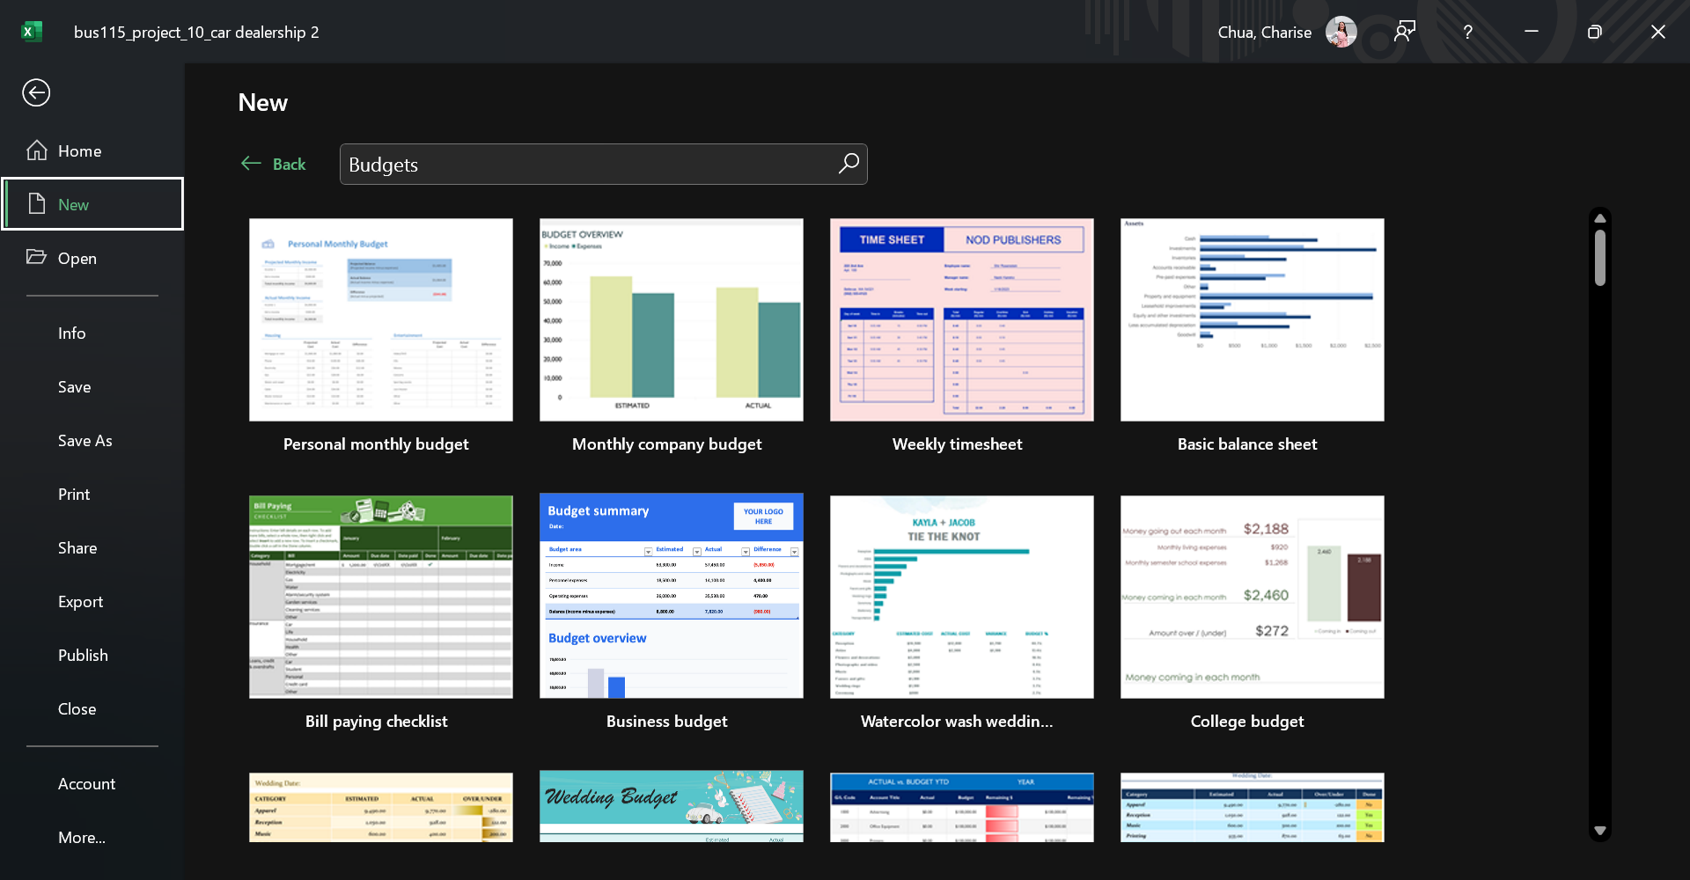Click the scrollbar down arrow
The height and width of the screenshot is (880, 1690).
[x=1600, y=830]
